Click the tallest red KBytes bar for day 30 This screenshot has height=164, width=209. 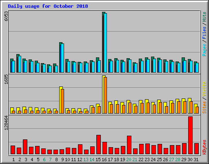point(190,135)
